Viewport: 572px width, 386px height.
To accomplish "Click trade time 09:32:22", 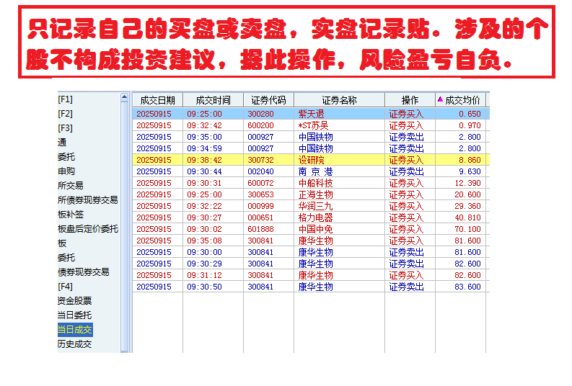I will [x=204, y=206].
